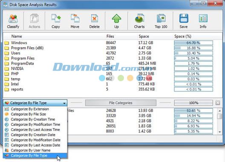Click the temp folder icon
Viewport: 225px width, 162px height.
coord(6,79)
